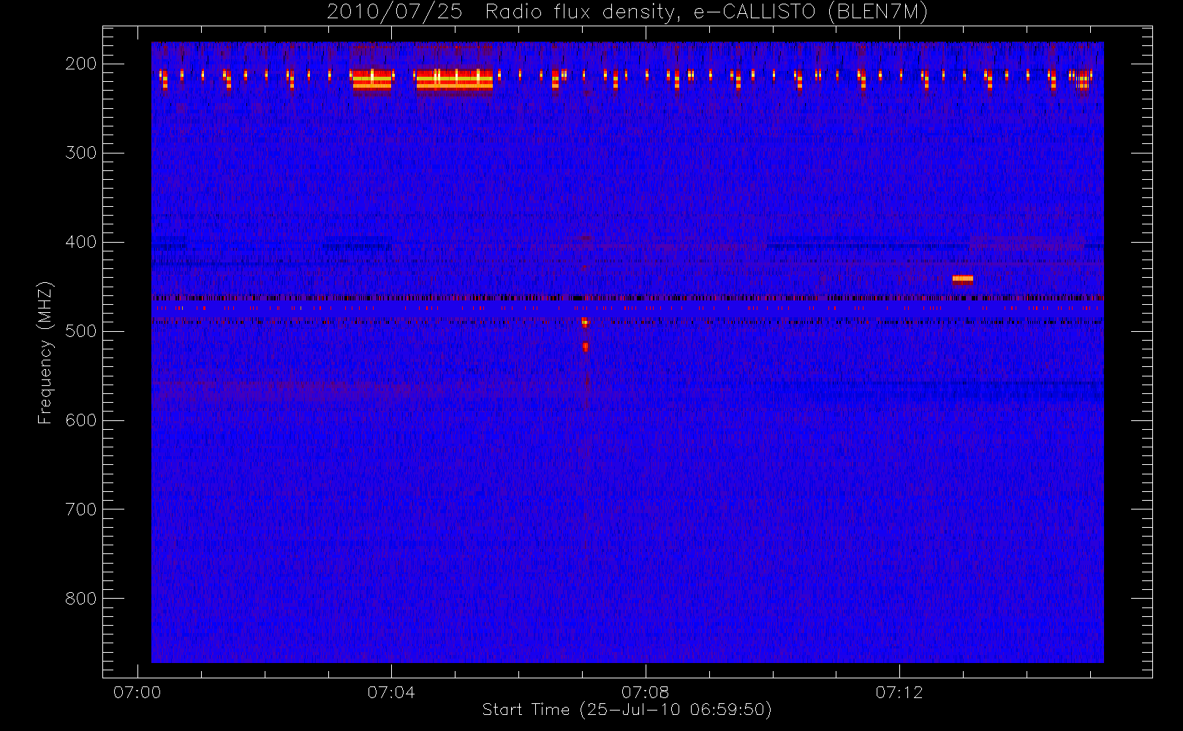Click the 700 frequency tick label

[81, 510]
